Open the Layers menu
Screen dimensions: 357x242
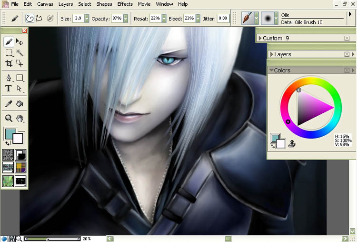coord(66,4)
